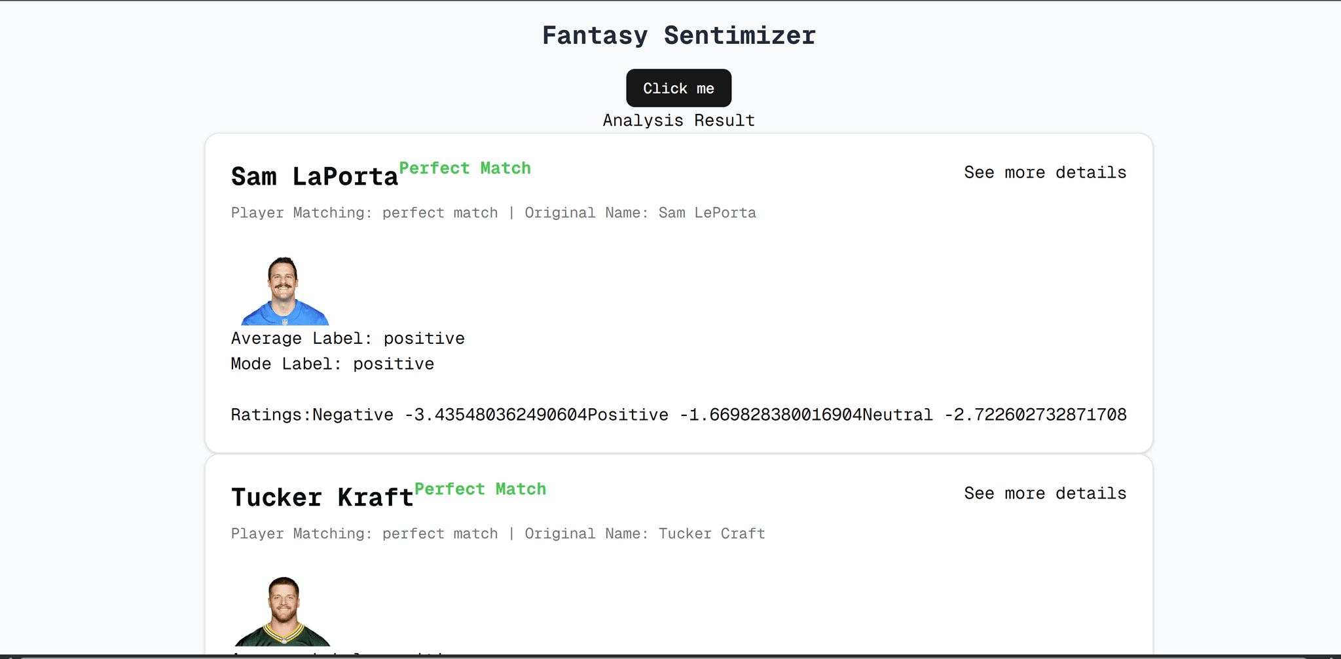
Task: Click "Player Matching: perfect match" under Sam LaPorta
Action: tap(364, 213)
